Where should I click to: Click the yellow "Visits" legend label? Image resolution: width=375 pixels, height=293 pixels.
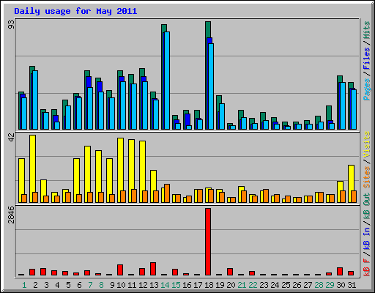[x=367, y=144]
